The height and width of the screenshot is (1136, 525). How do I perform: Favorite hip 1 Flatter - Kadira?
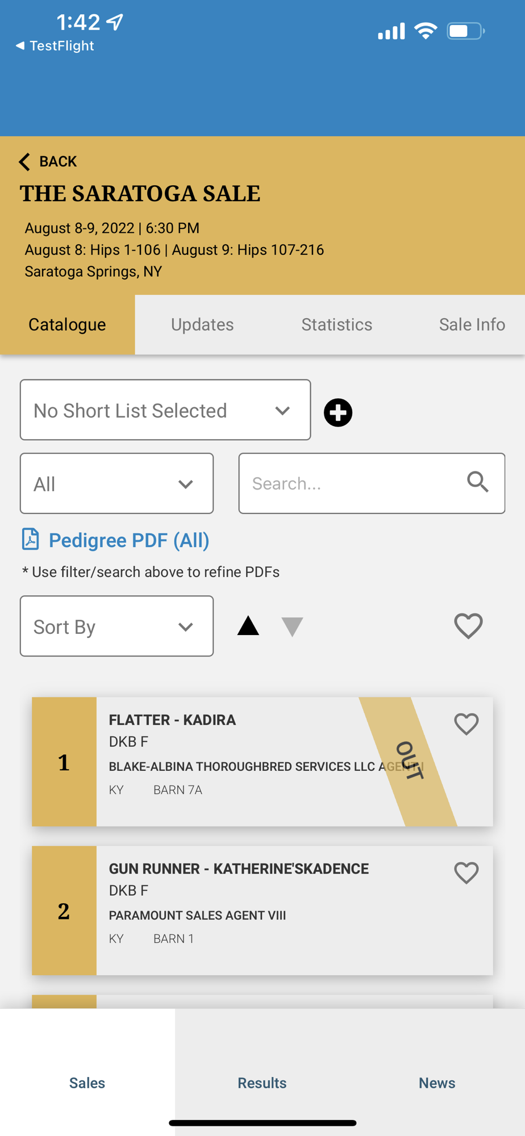(x=466, y=724)
